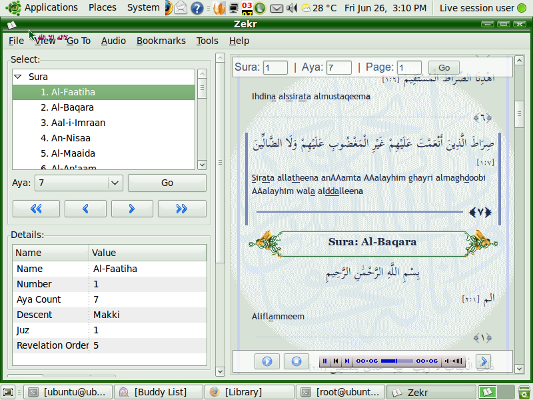Click the single left arrow navigation button
Screen dimensions: 533x400
point(85,209)
